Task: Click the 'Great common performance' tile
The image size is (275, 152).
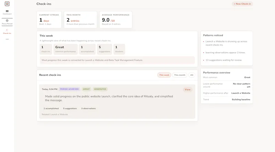Action: point(65,49)
